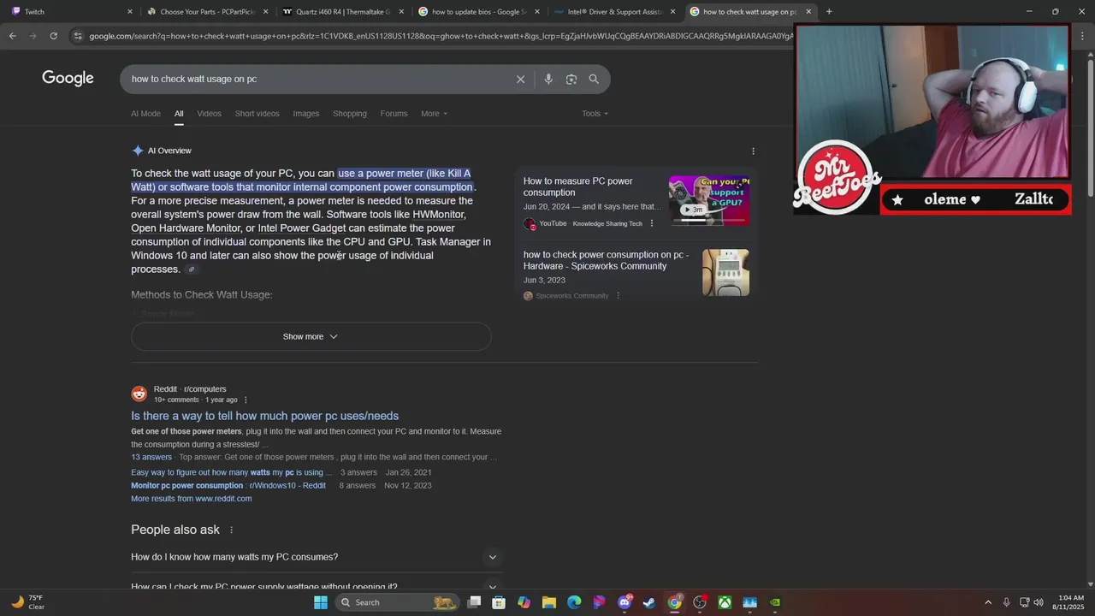Image resolution: width=1095 pixels, height=616 pixels.
Task: Open Discord from taskbar
Action: [x=624, y=602]
